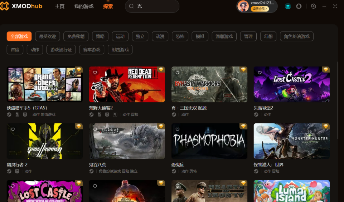Viewport: 344px width, 202px height.
Task: Click into the search input field
Action: [152, 6]
